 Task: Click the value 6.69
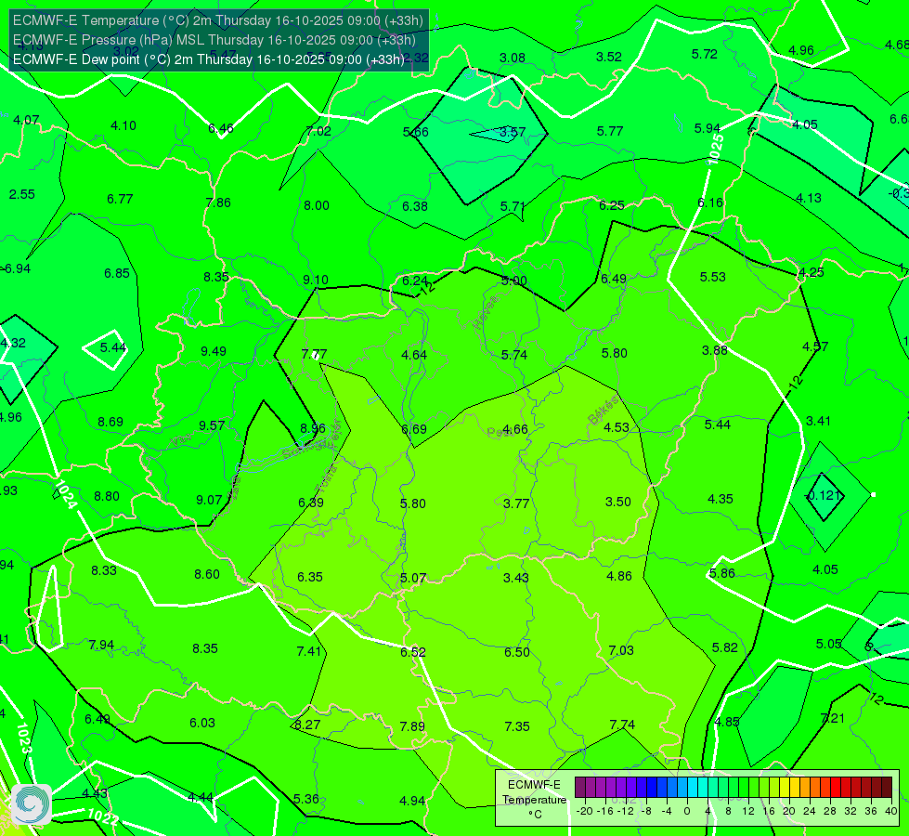[x=414, y=429]
